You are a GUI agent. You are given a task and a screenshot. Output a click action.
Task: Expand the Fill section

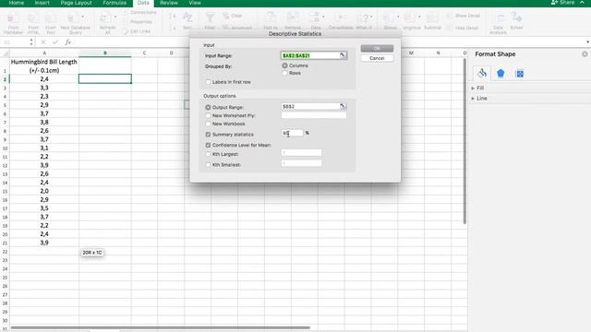(x=473, y=89)
